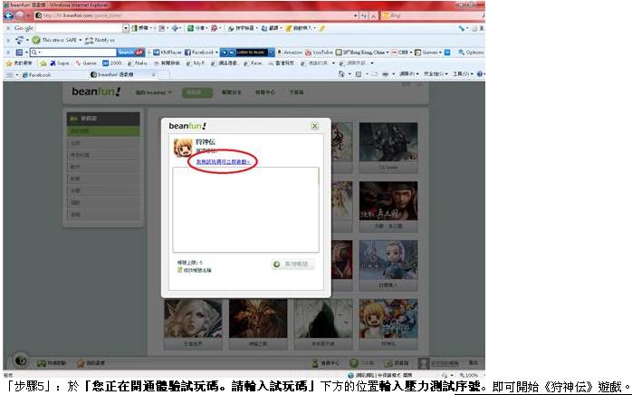Open the Hong Kong, China weather dropdown
The width and height of the screenshot is (632, 395).
coord(388,53)
